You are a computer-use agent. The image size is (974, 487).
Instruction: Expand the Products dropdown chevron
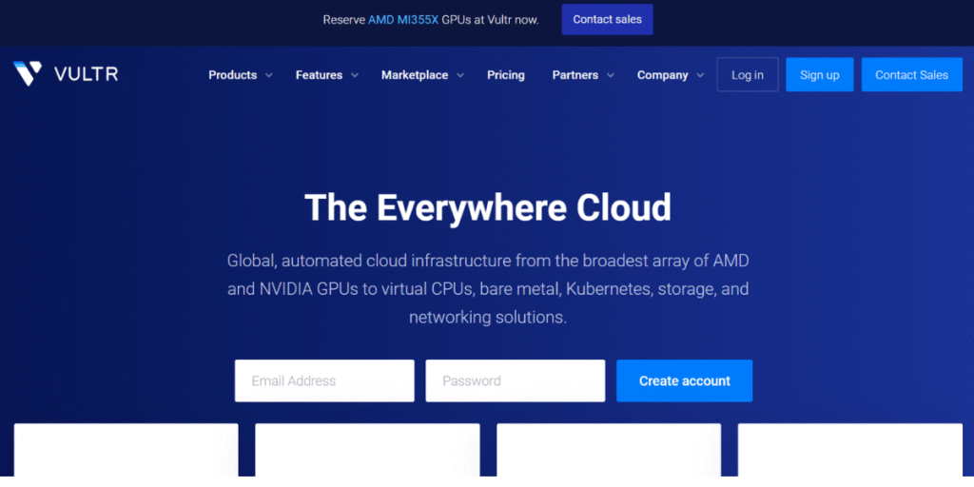269,75
